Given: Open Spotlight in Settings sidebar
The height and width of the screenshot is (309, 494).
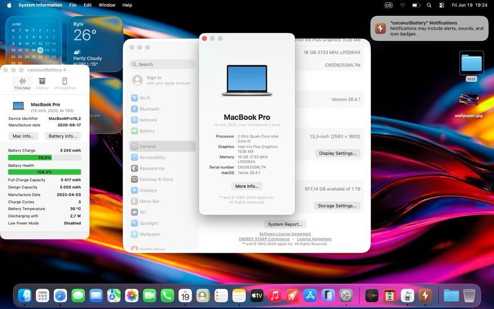Looking at the screenshot, I should pyautogui.click(x=162, y=223).
